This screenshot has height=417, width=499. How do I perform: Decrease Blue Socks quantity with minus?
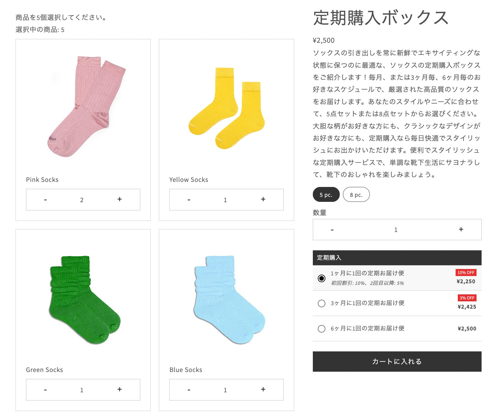[189, 390]
